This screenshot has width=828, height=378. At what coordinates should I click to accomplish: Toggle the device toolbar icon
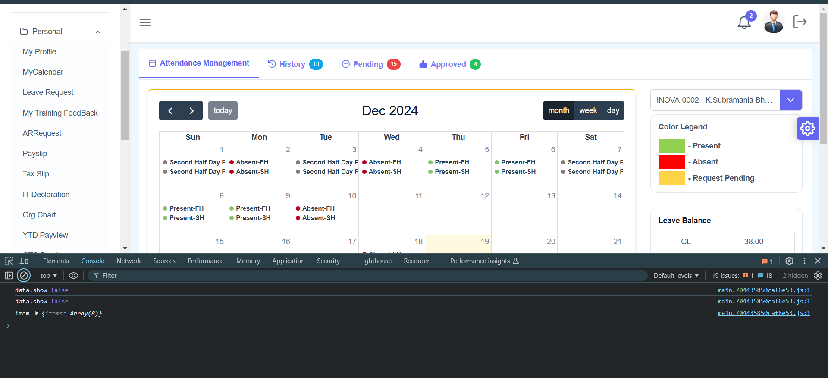24,261
